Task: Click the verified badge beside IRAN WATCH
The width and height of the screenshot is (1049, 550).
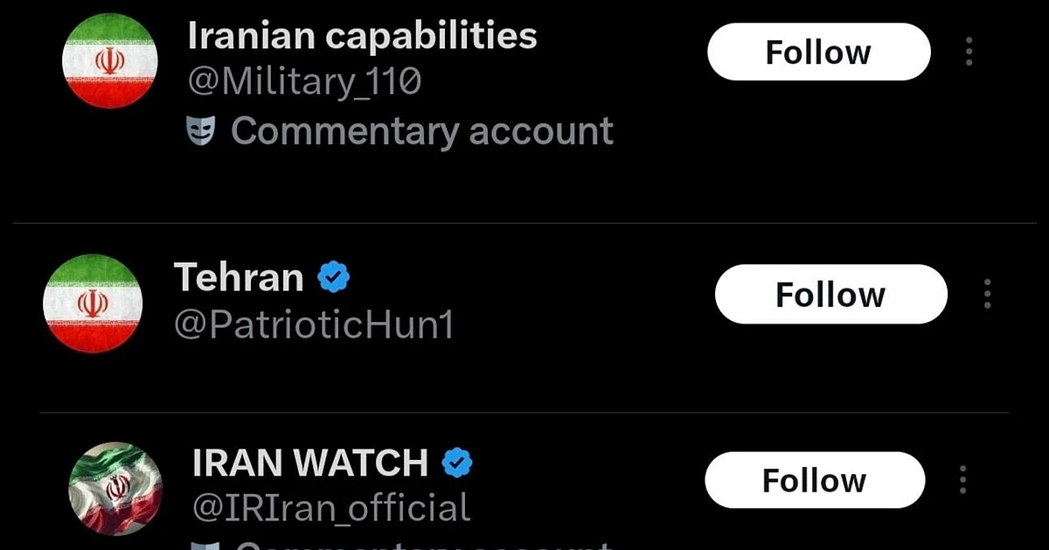Action: (456, 463)
